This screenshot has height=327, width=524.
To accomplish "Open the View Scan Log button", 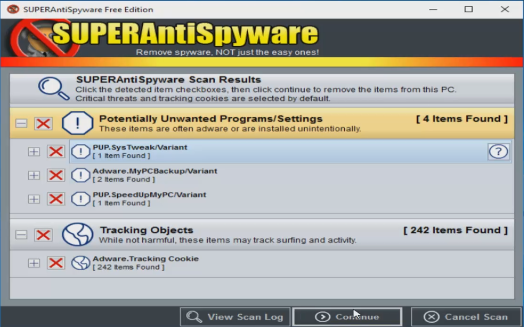I will 235,317.
